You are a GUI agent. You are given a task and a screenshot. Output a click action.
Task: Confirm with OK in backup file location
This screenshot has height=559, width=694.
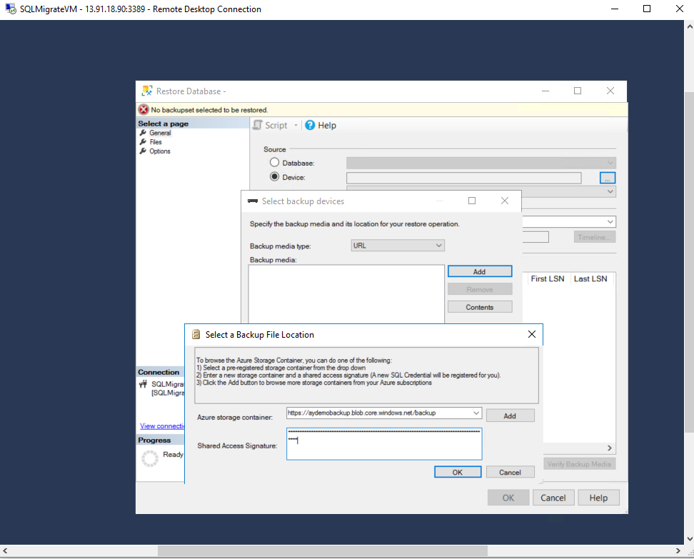[x=458, y=472]
